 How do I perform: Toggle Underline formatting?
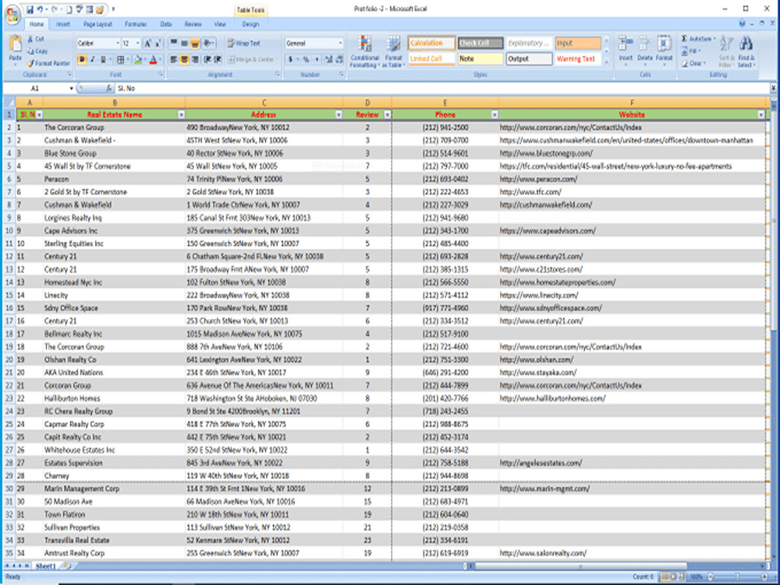click(103, 60)
